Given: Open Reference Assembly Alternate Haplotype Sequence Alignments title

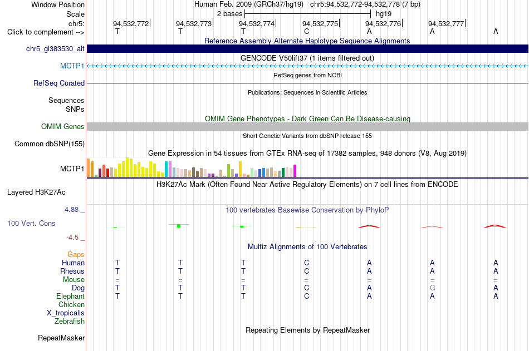Looking at the screenshot, I should [x=307, y=41].
